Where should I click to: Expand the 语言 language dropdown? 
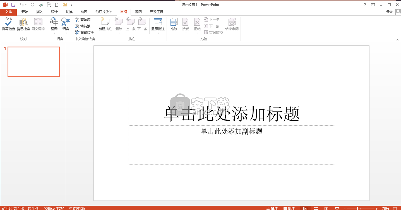pos(66,33)
